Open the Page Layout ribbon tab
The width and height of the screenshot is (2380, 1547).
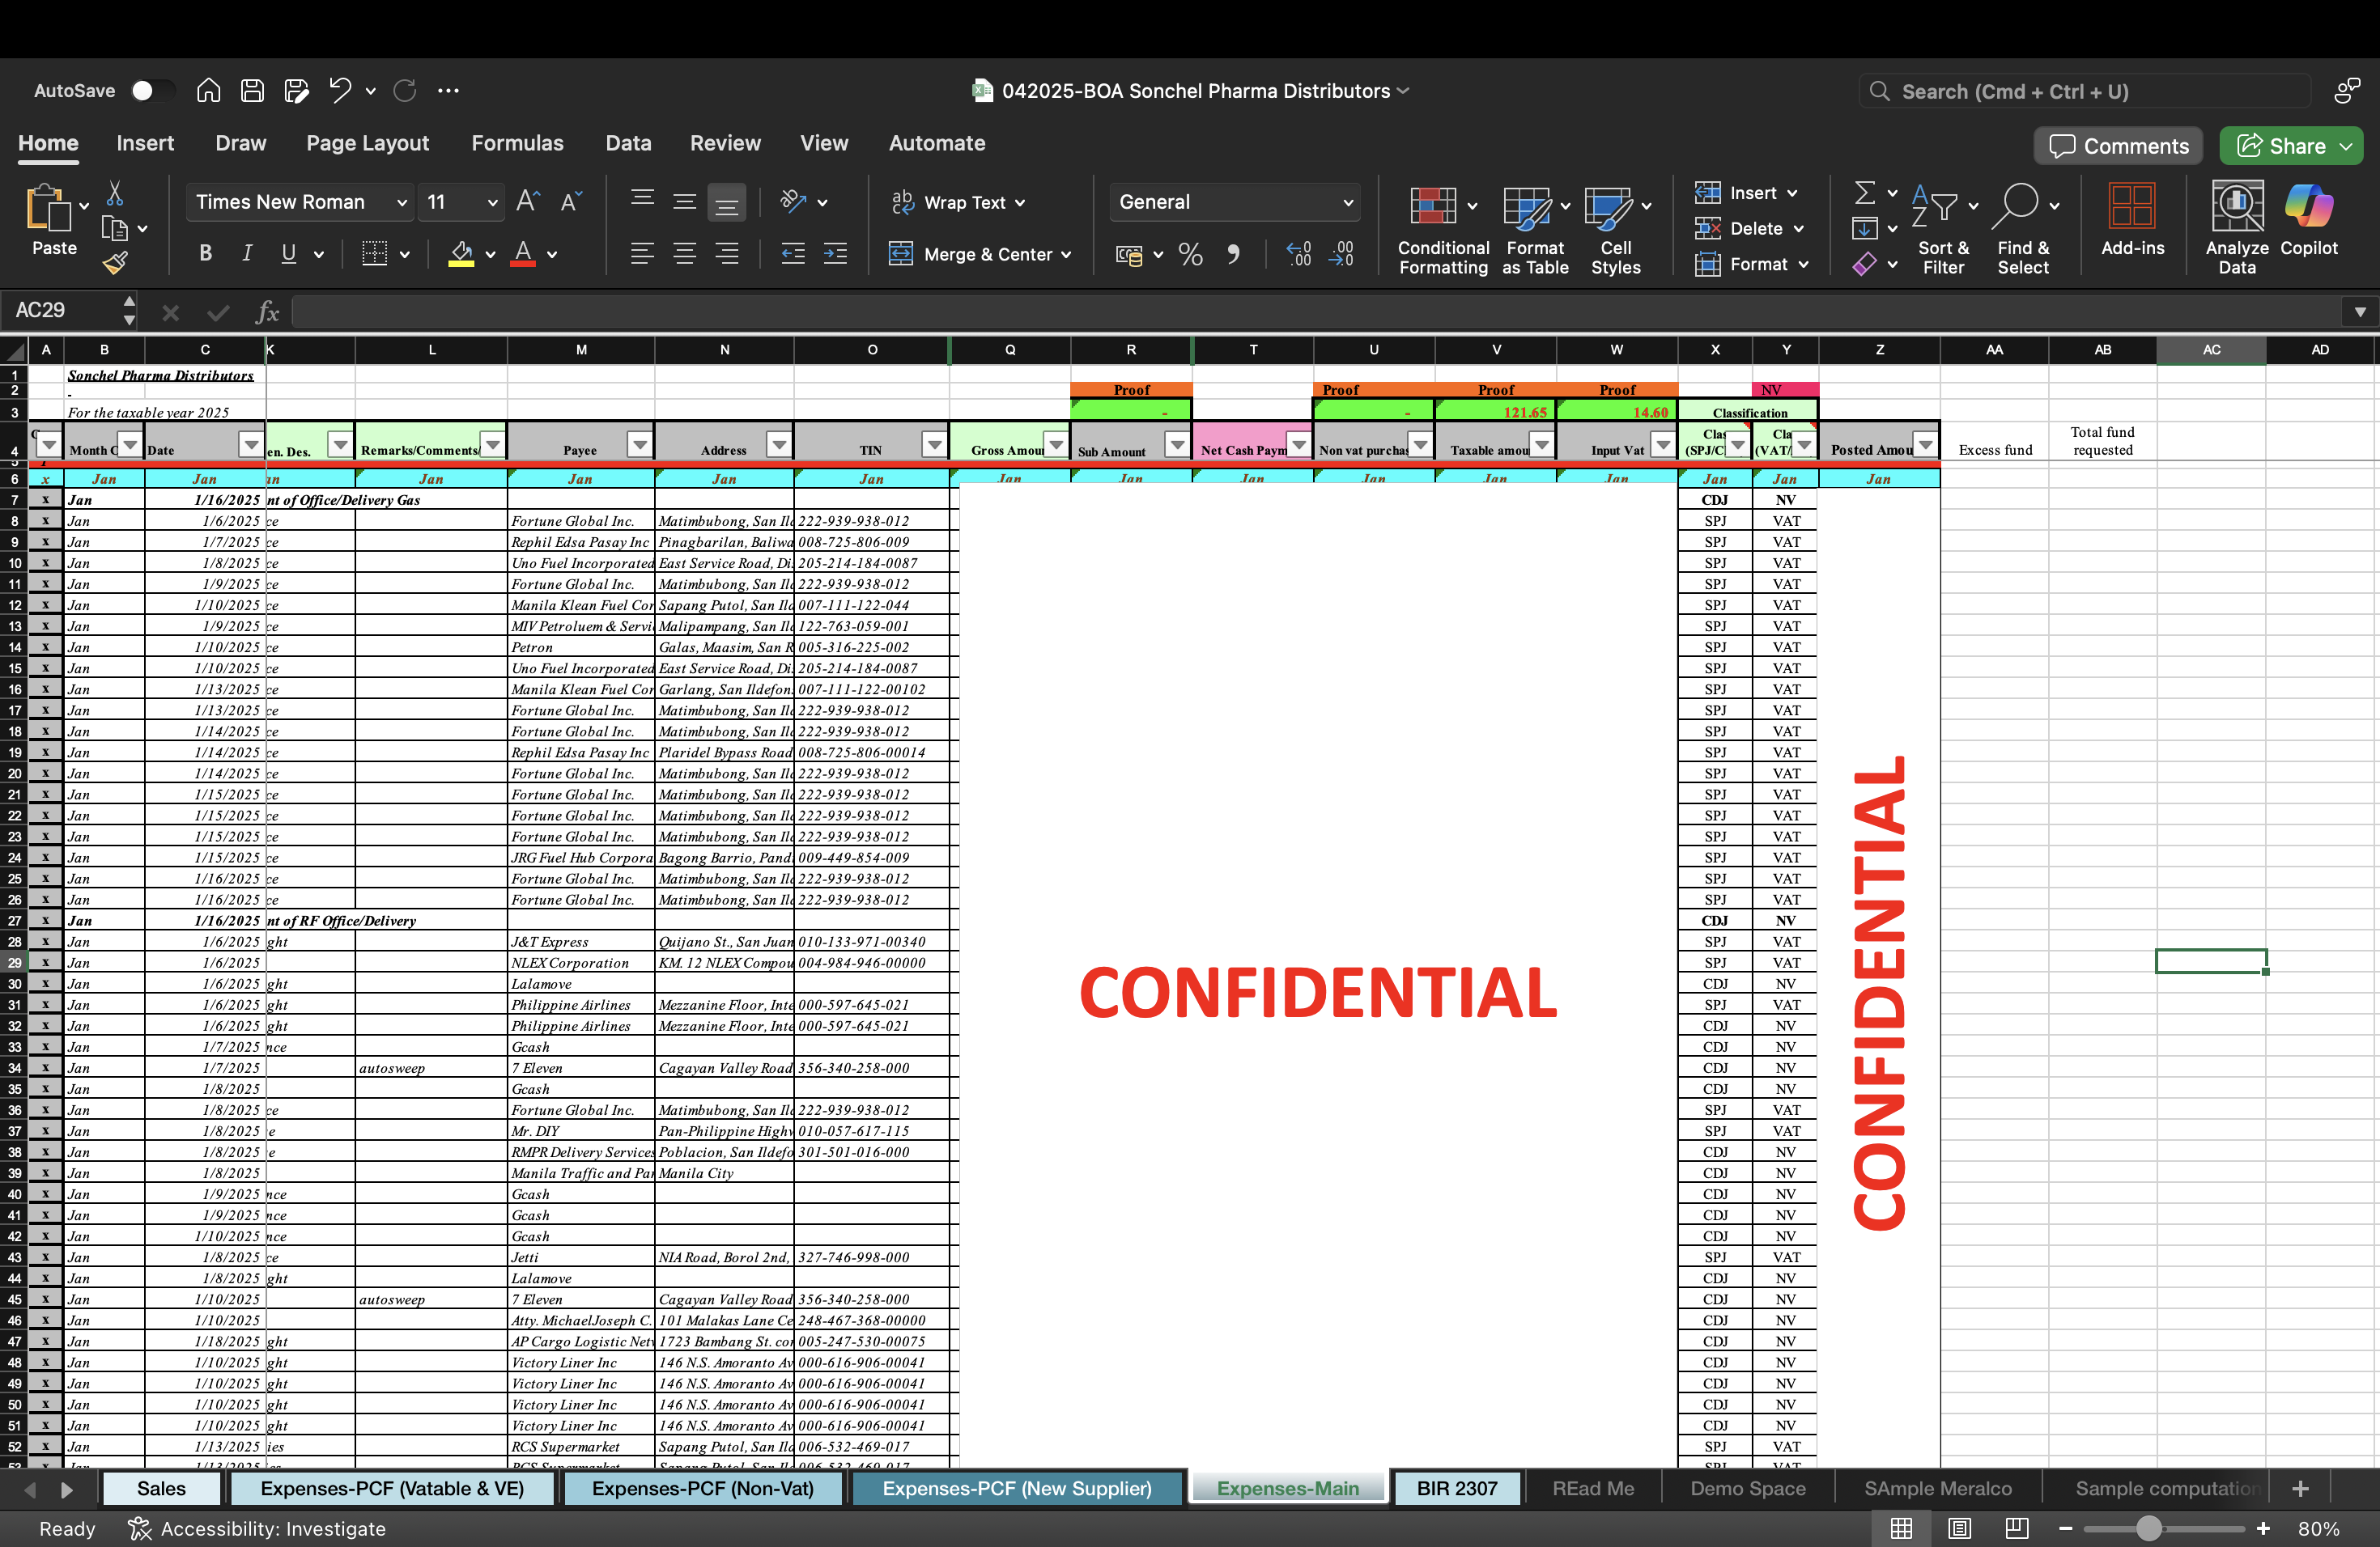pos(367,143)
